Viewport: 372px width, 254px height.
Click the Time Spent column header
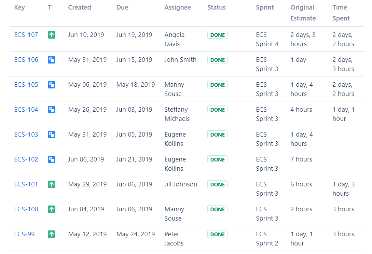[341, 13]
